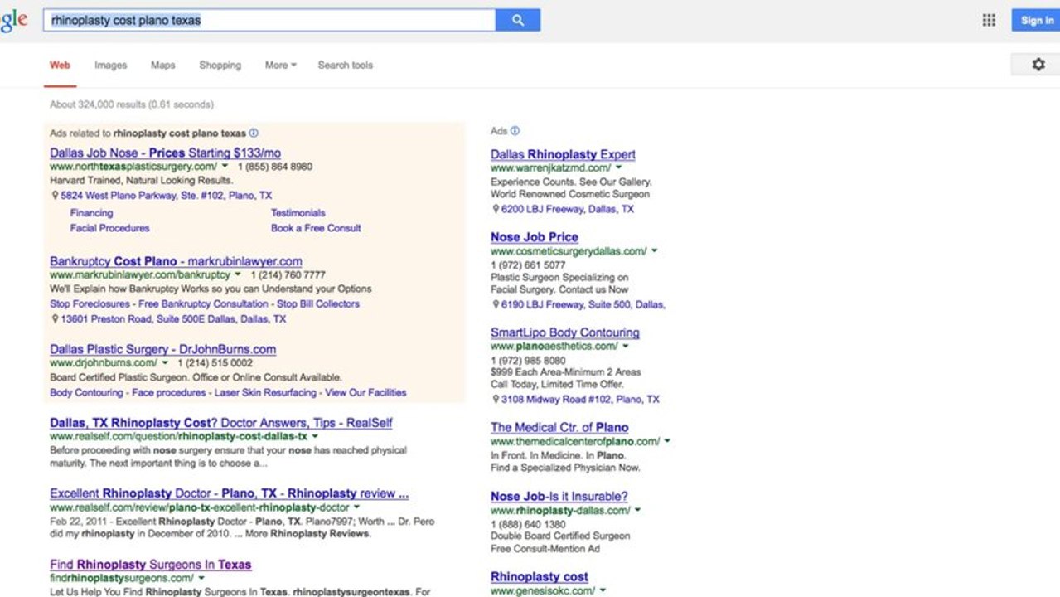This screenshot has width=1060, height=597.
Task: Expand arrow next to rhinoplasty-dallas.com URL
Action: click(637, 511)
